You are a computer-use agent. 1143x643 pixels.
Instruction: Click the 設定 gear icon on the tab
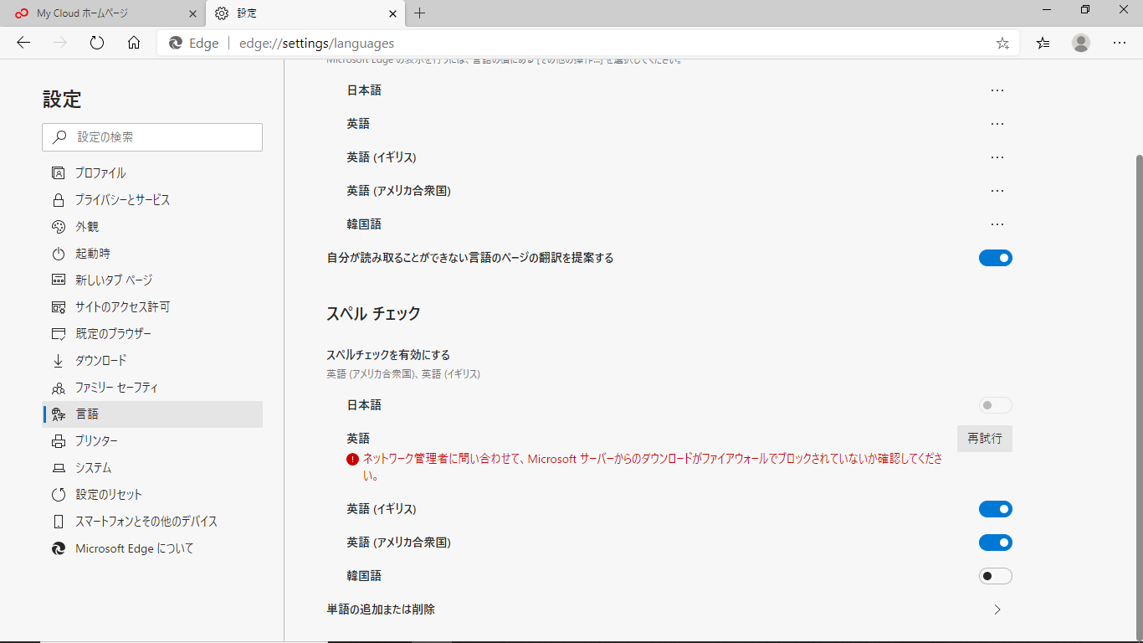click(222, 13)
